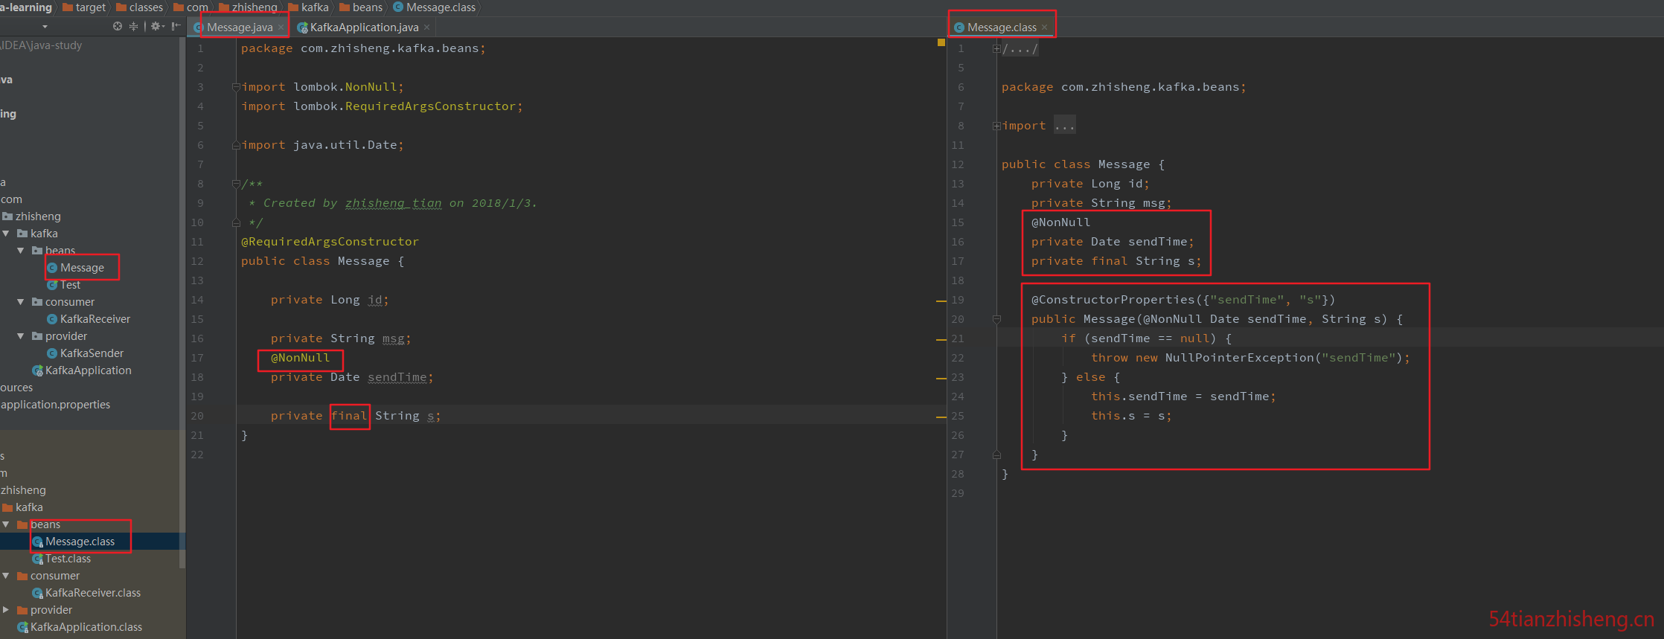This screenshot has height=639, width=1664.
Task: Switch to the Message.java tab
Action: pos(239,28)
